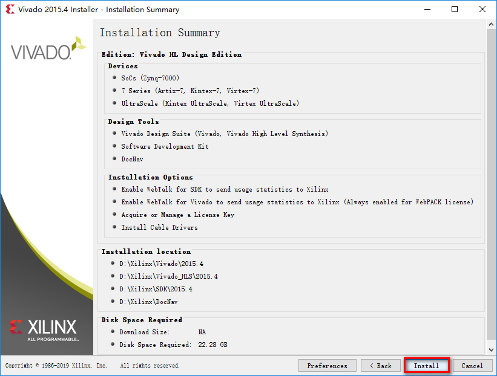Image resolution: width=497 pixels, height=376 pixels.
Task: Click 'Enable WebTalk for SDK' option text
Action: click(225, 190)
